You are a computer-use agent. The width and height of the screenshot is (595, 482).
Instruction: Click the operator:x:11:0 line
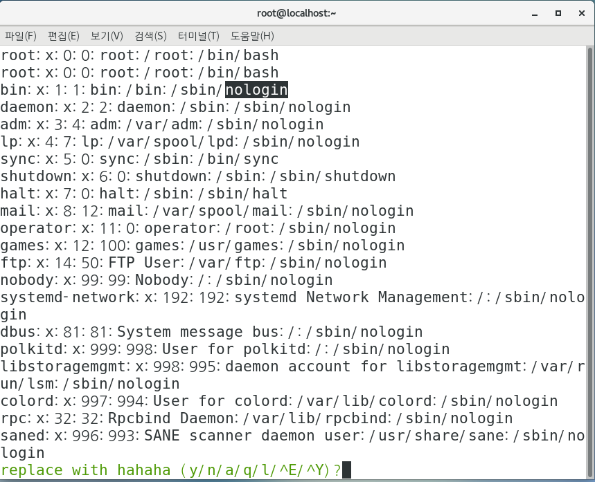pyautogui.click(x=198, y=228)
